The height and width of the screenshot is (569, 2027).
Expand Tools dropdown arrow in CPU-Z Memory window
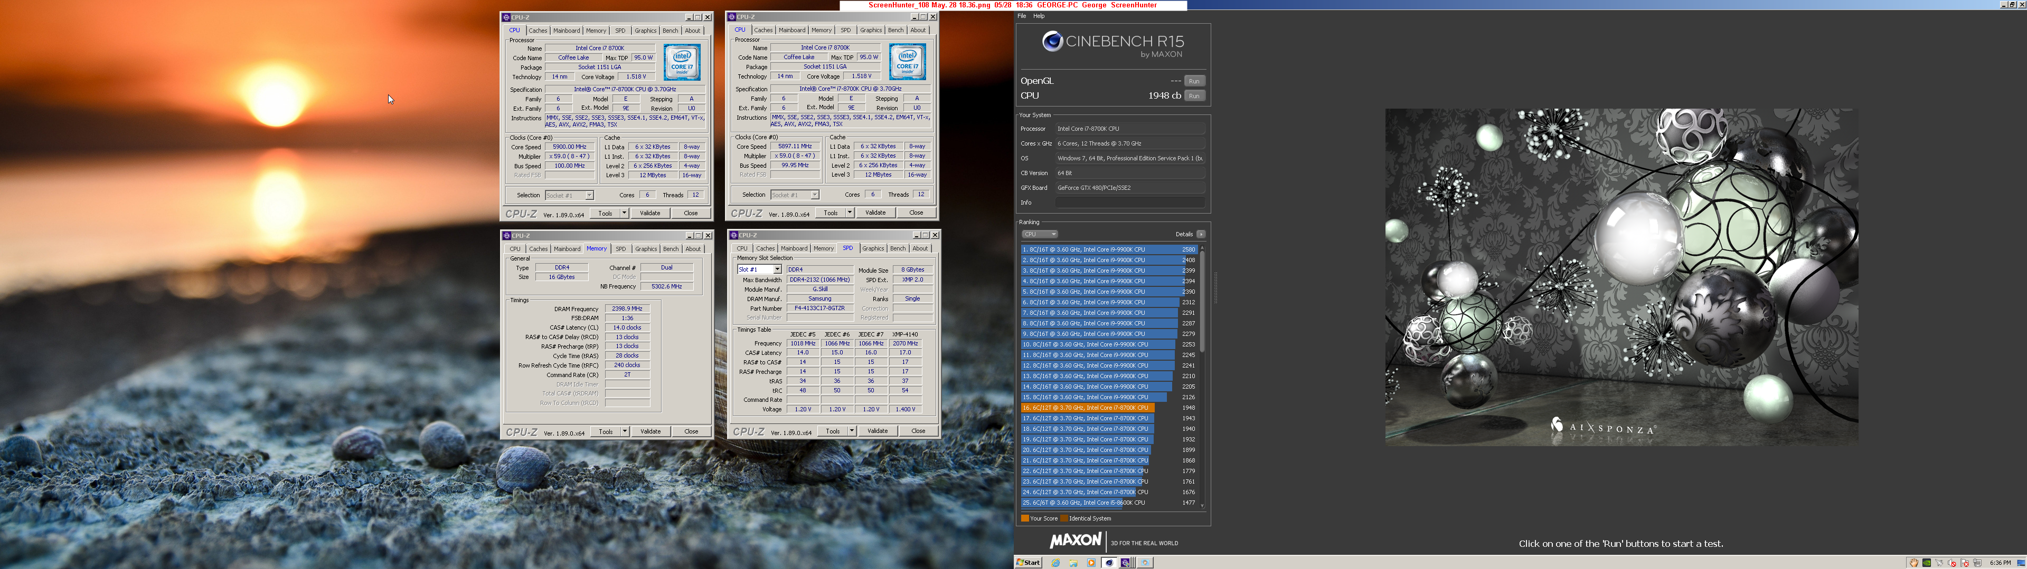(625, 431)
